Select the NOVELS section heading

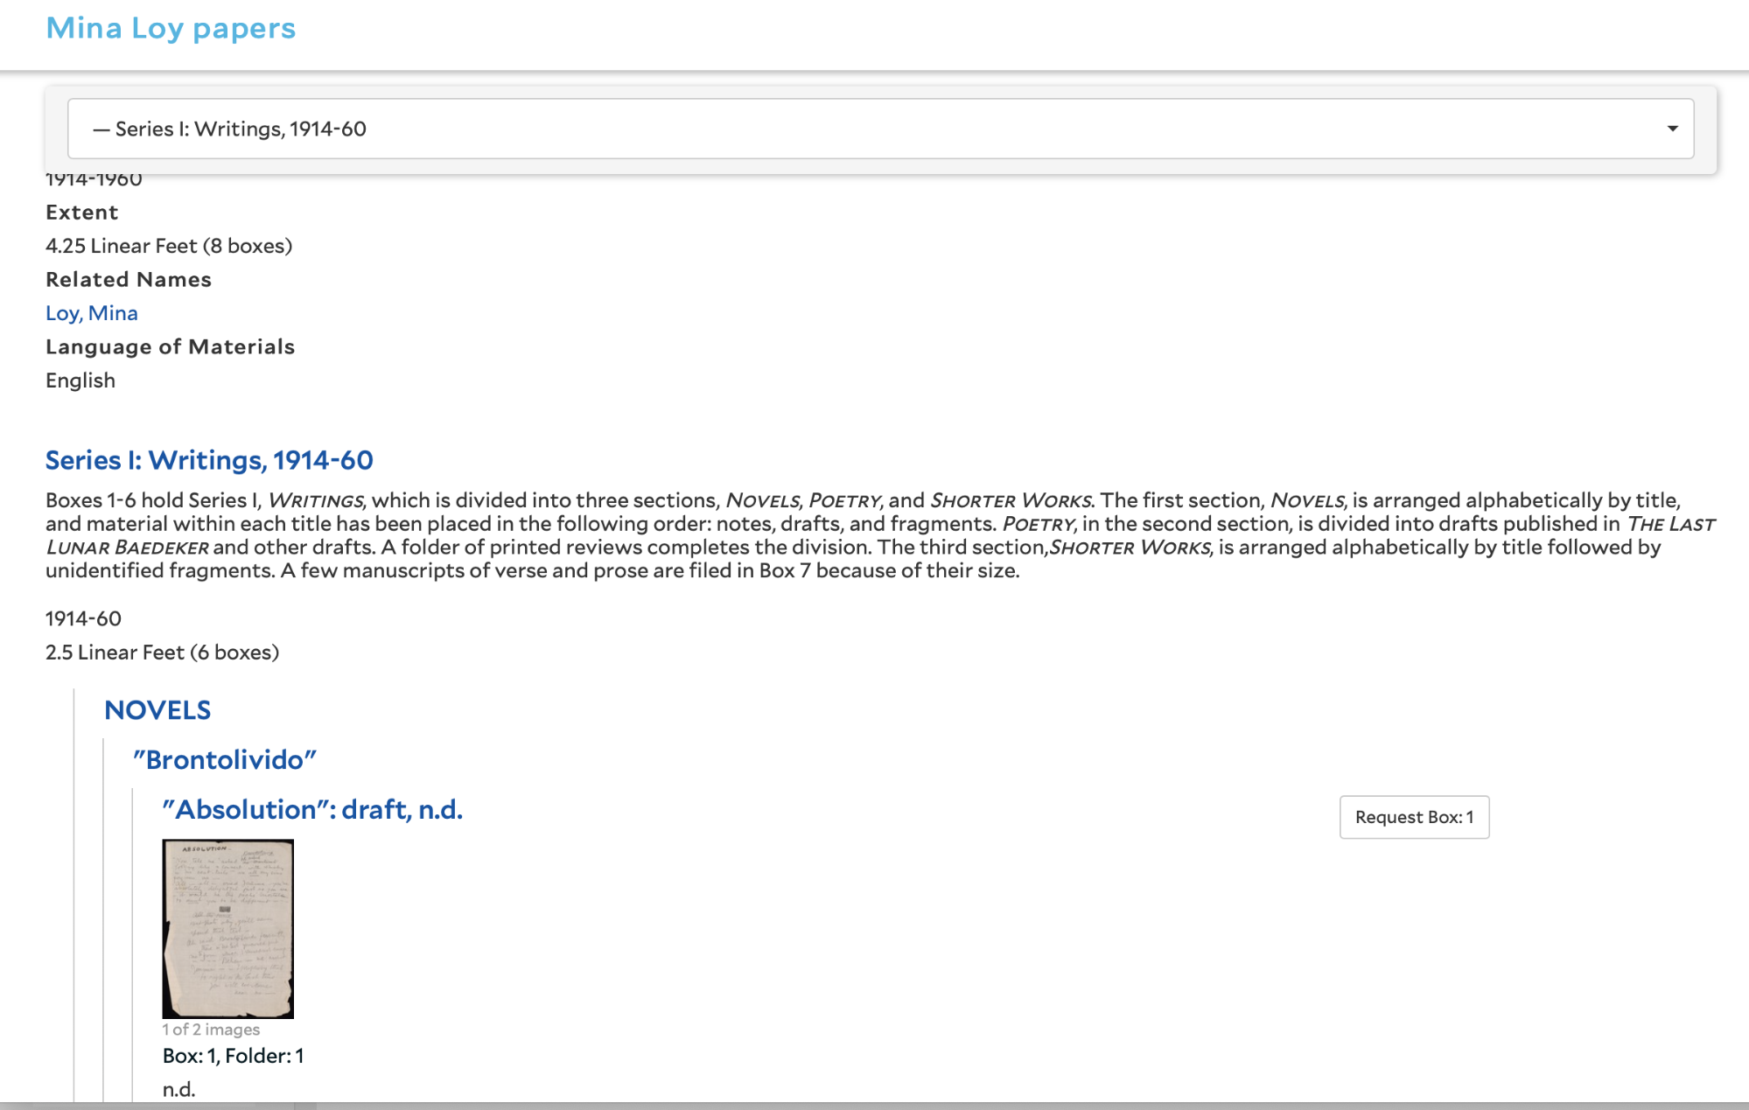157,710
